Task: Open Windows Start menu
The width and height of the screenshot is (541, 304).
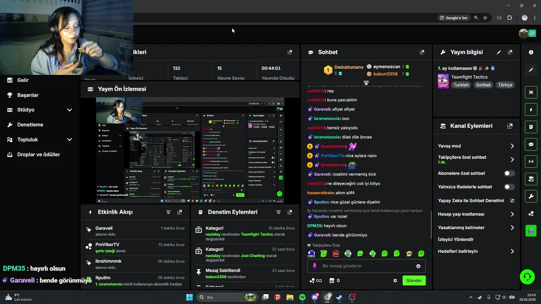Action: click(x=189, y=297)
